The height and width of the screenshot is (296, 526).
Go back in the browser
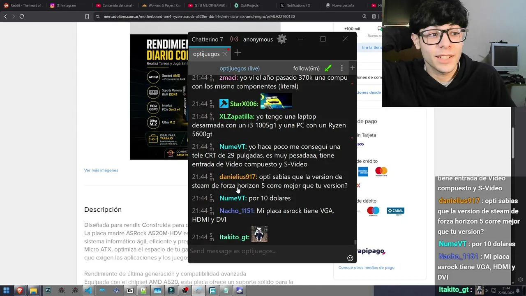coord(5,16)
